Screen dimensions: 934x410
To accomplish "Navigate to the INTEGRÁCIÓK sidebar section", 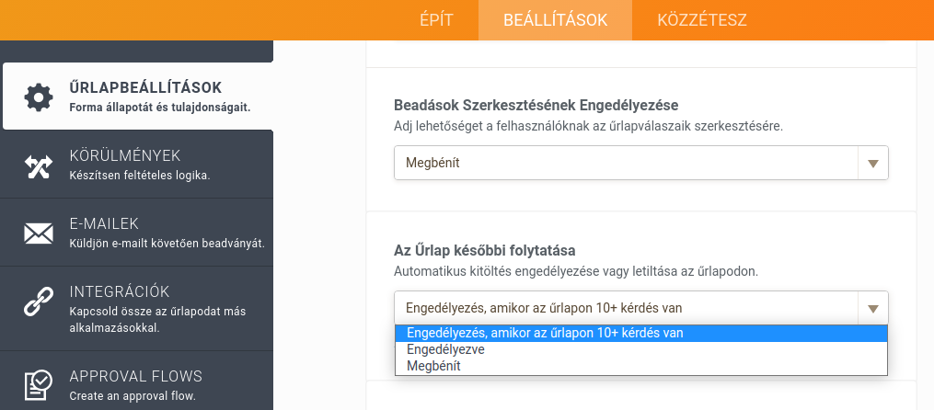I will tap(120, 291).
